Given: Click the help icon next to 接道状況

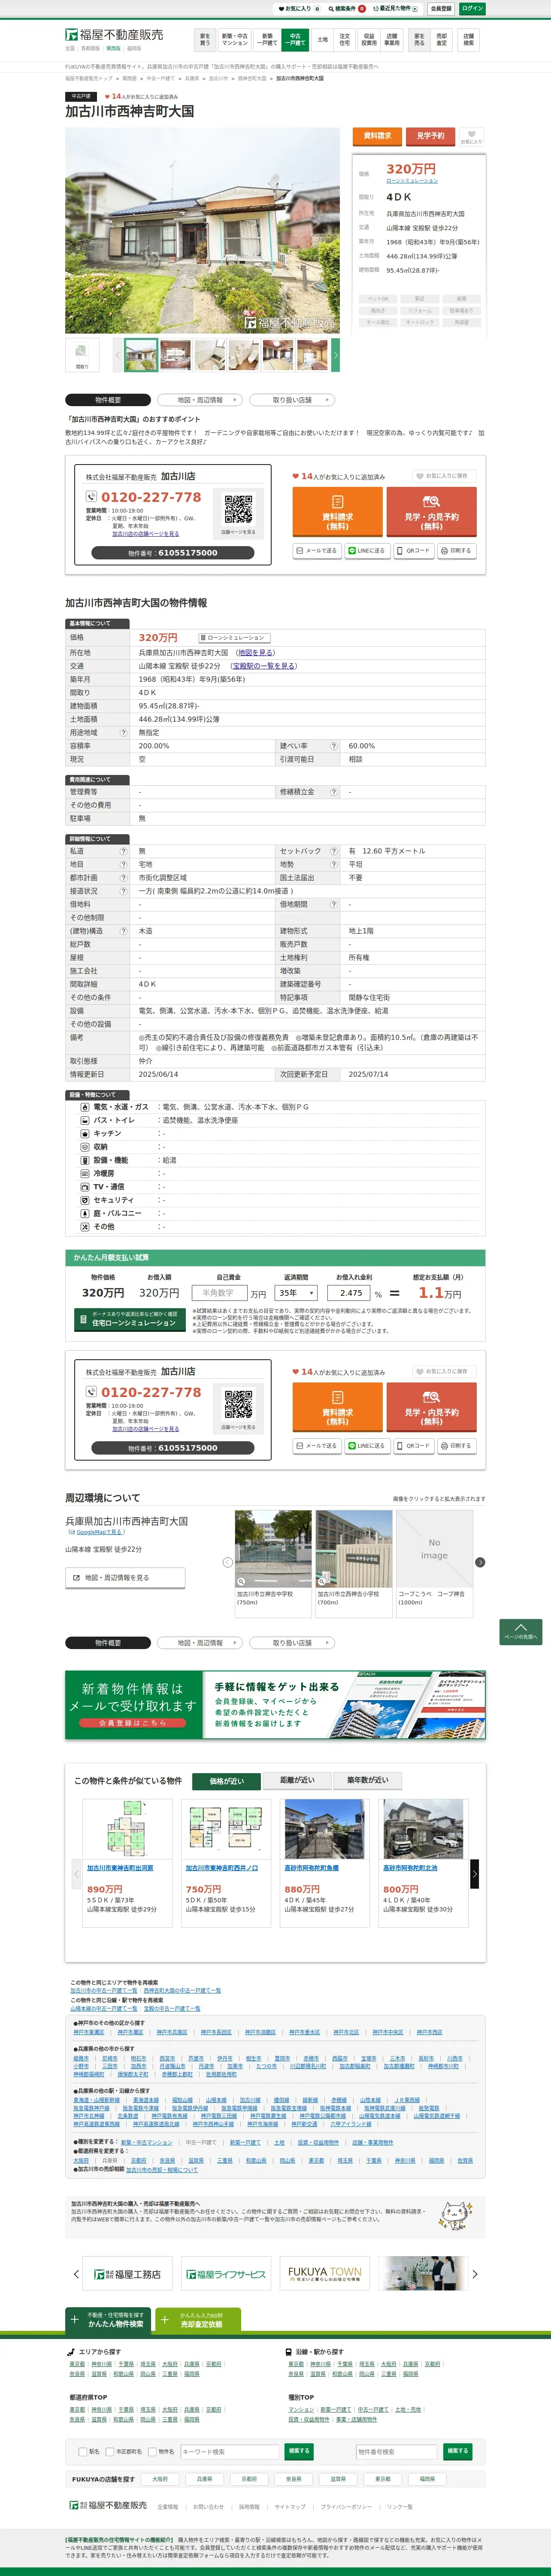Looking at the screenshot, I should click(124, 891).
